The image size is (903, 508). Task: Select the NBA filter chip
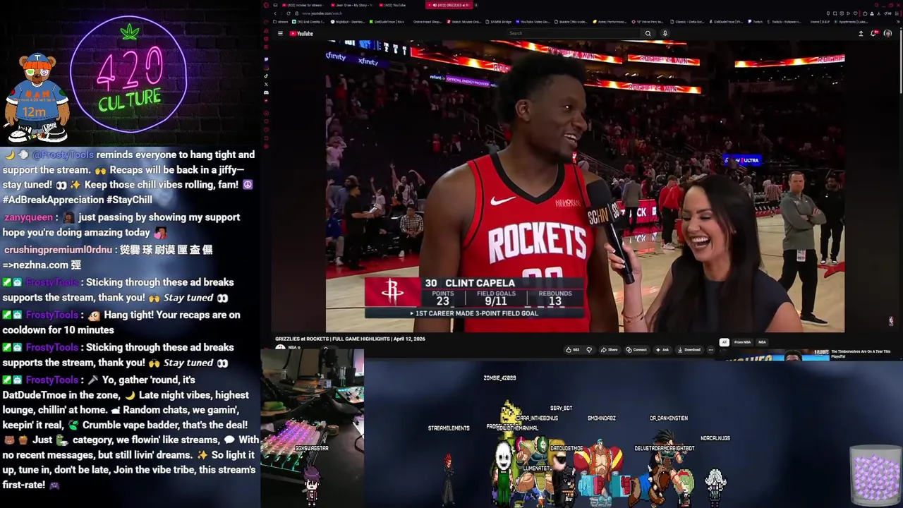(762, 342)
